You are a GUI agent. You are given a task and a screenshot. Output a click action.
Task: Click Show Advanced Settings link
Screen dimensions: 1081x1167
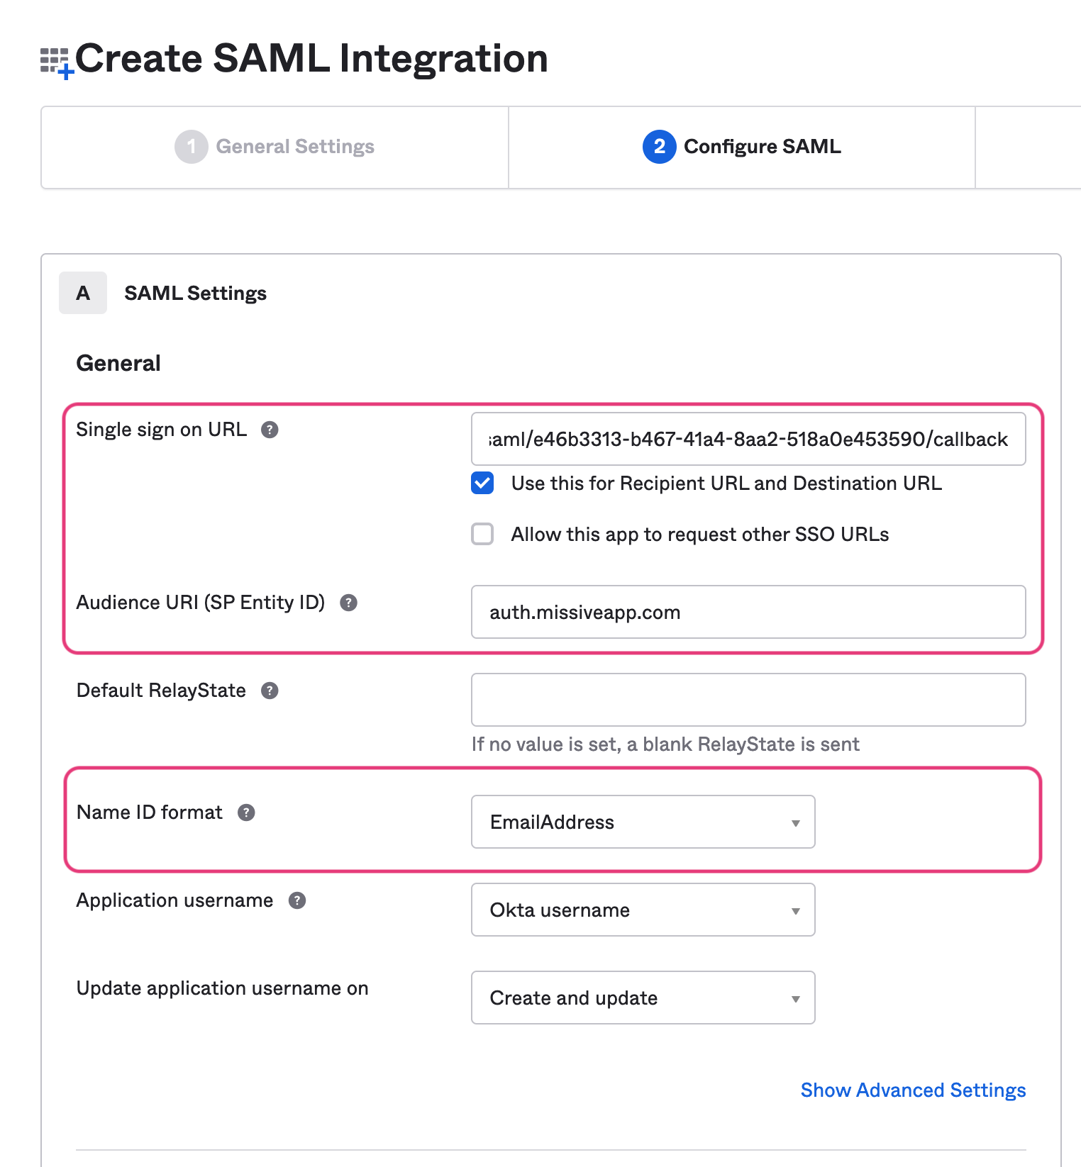tap(913, 1090)
